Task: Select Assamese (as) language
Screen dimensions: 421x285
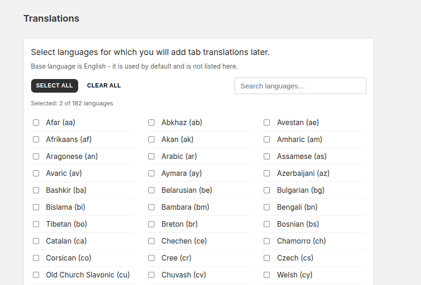Action: point(267,156)
